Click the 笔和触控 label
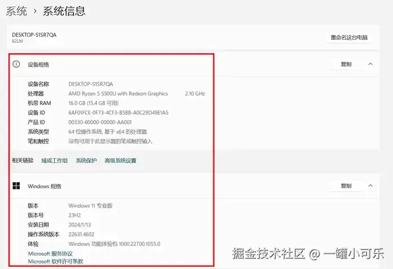Viewport: 393px width, 269px height. point(38,141)
